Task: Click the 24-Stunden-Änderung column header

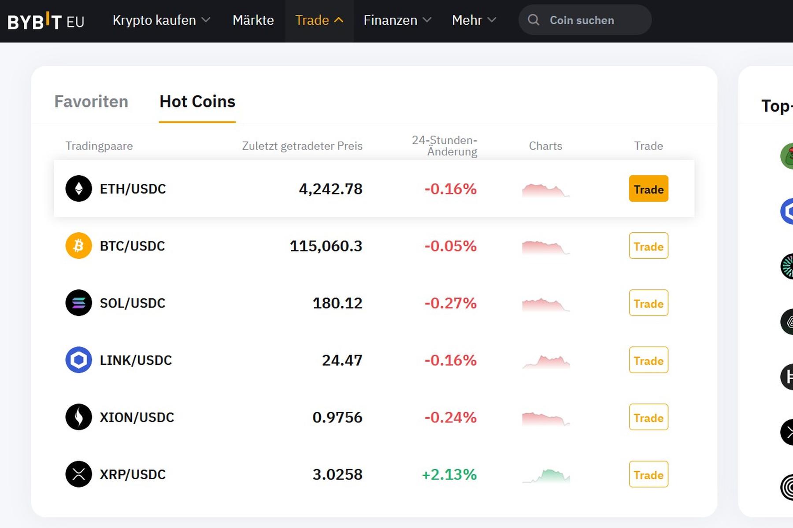Action: click(x=445, y=146)
